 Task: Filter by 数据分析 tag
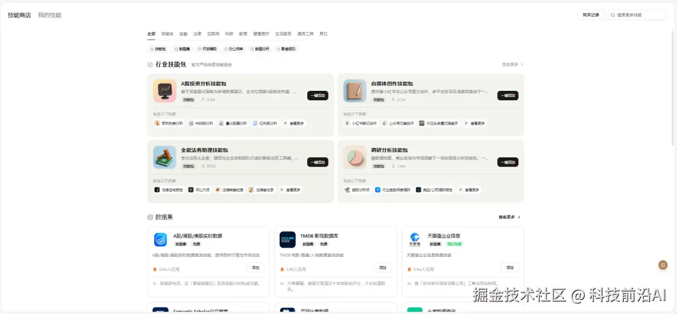coord(260,50)
